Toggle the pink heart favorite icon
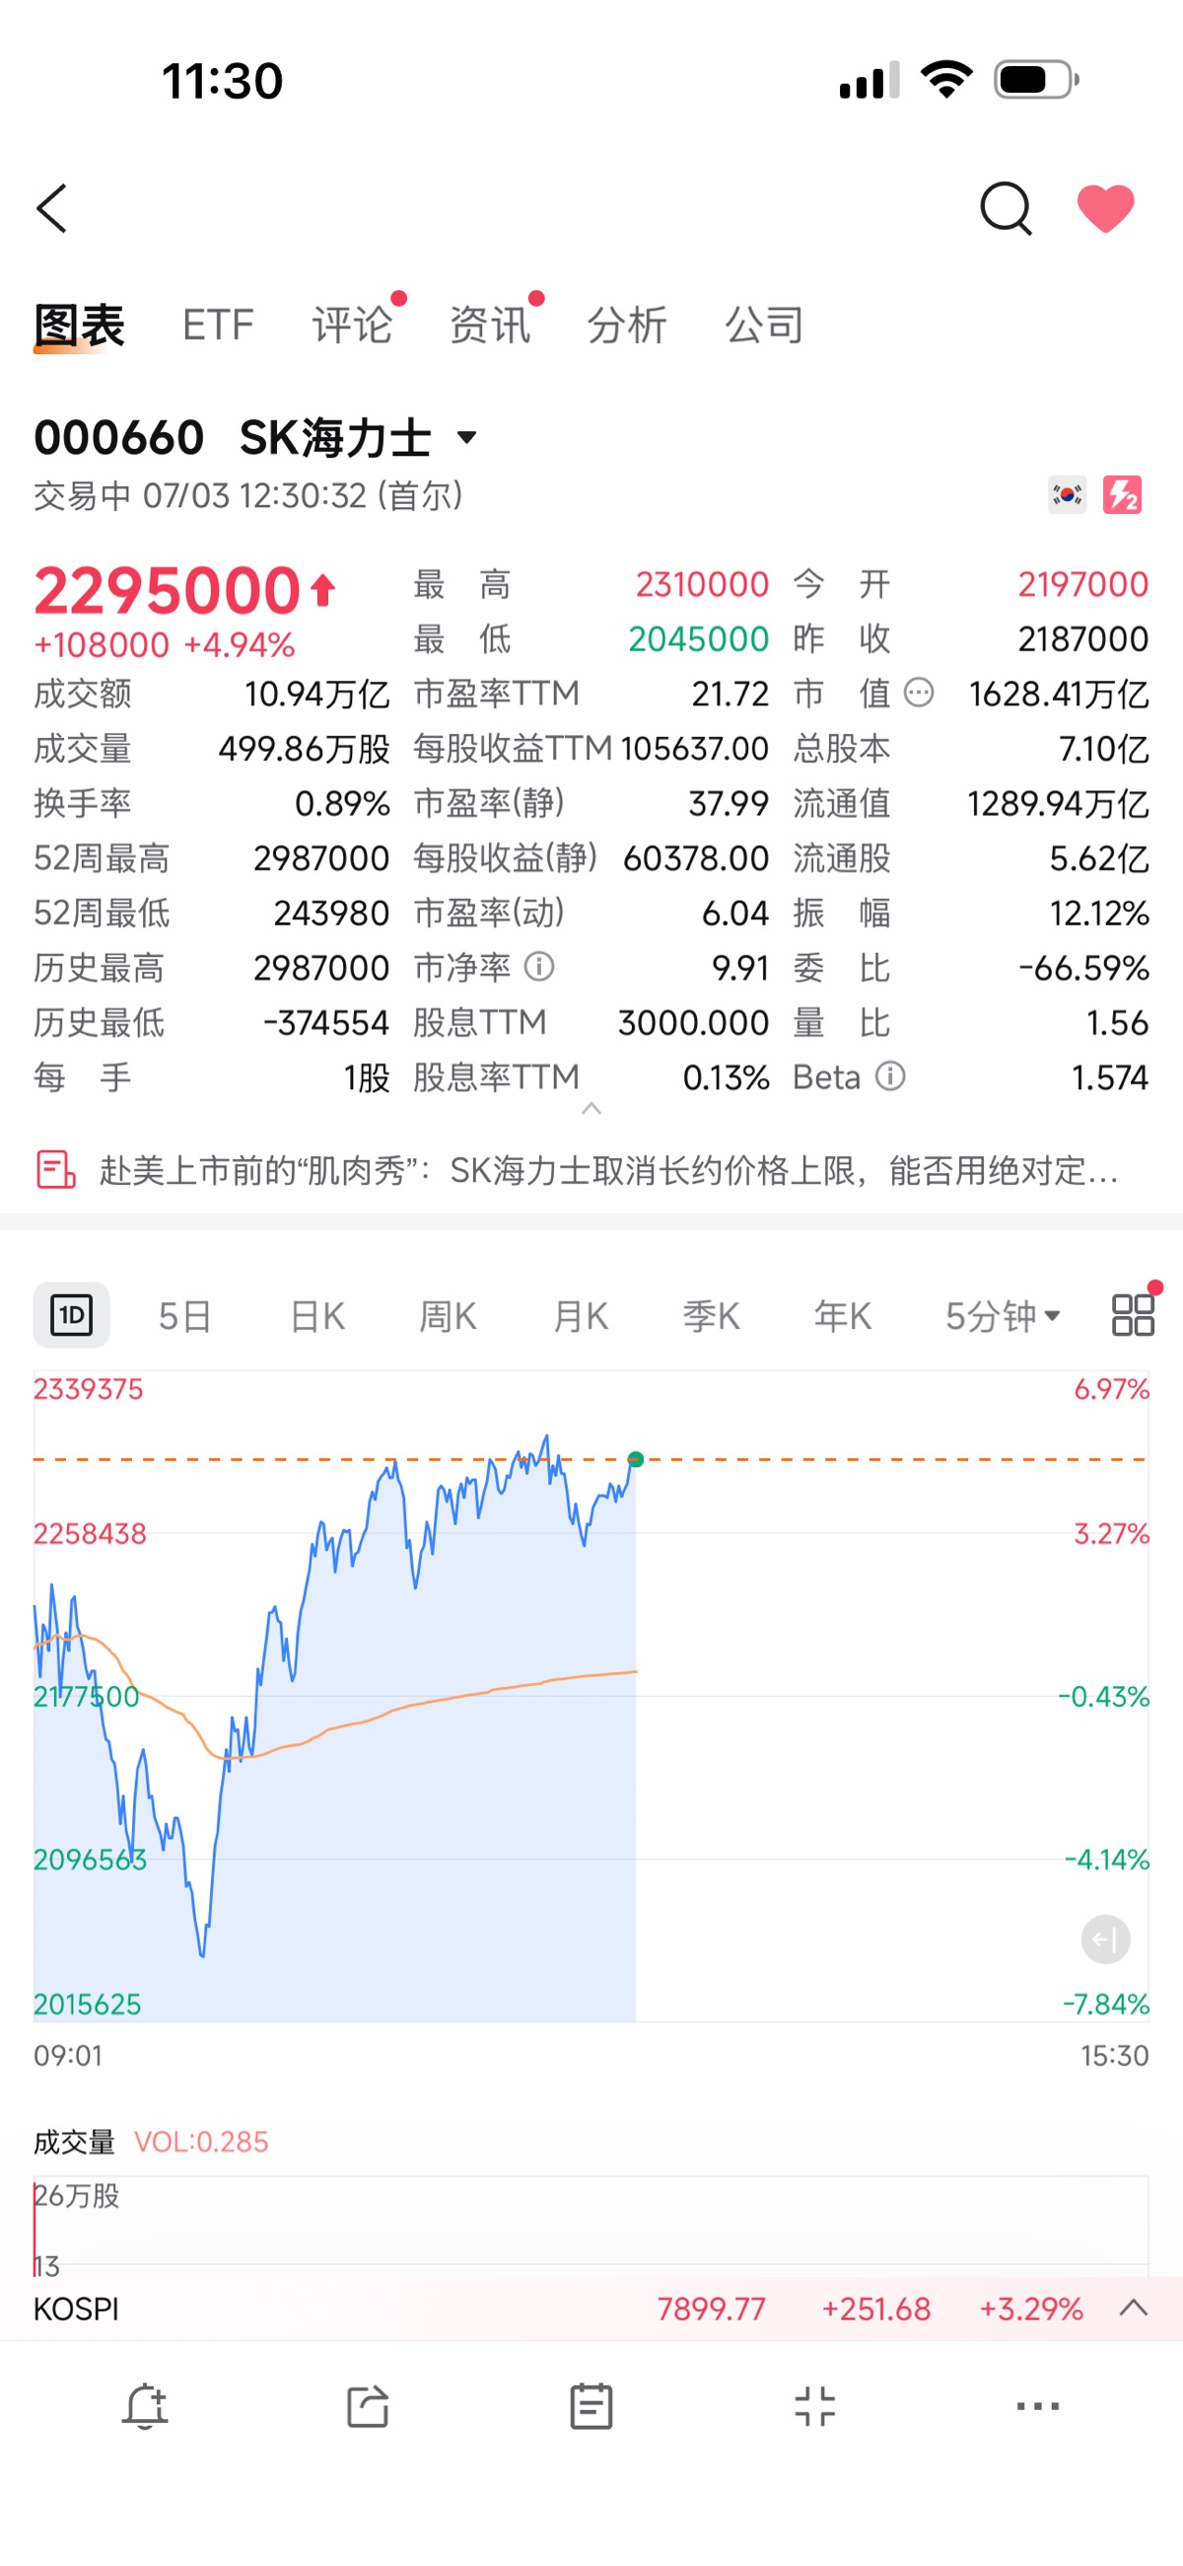 tap(1105, 208)
